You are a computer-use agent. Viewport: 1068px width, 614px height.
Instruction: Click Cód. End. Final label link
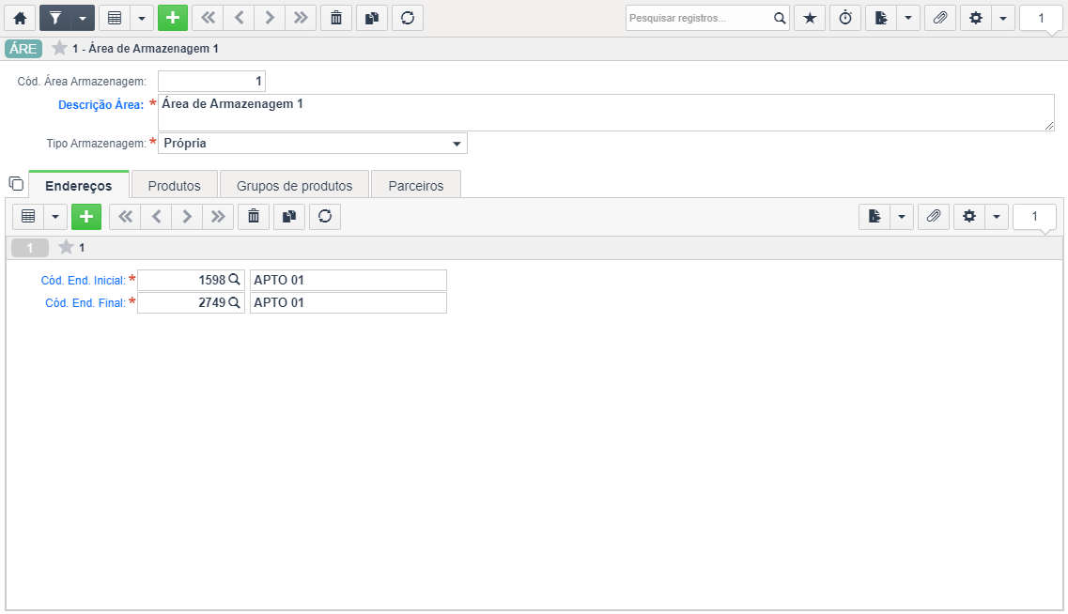pyautogui.click(x=85, y=303)
